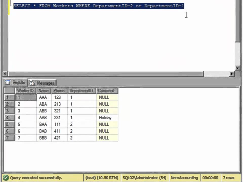
Task: Click the Phone cell 231
Action: click(x=59, y=118)
